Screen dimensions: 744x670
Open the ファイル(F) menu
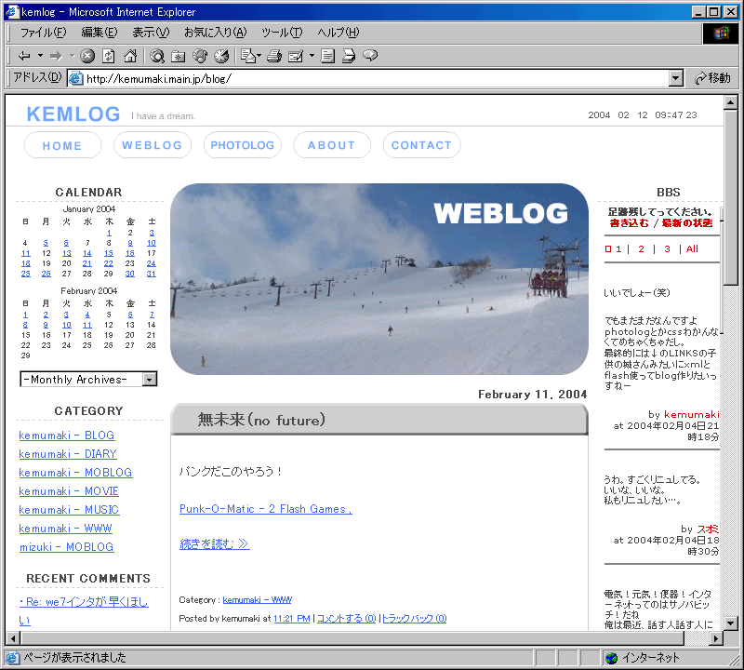(43, 33)
